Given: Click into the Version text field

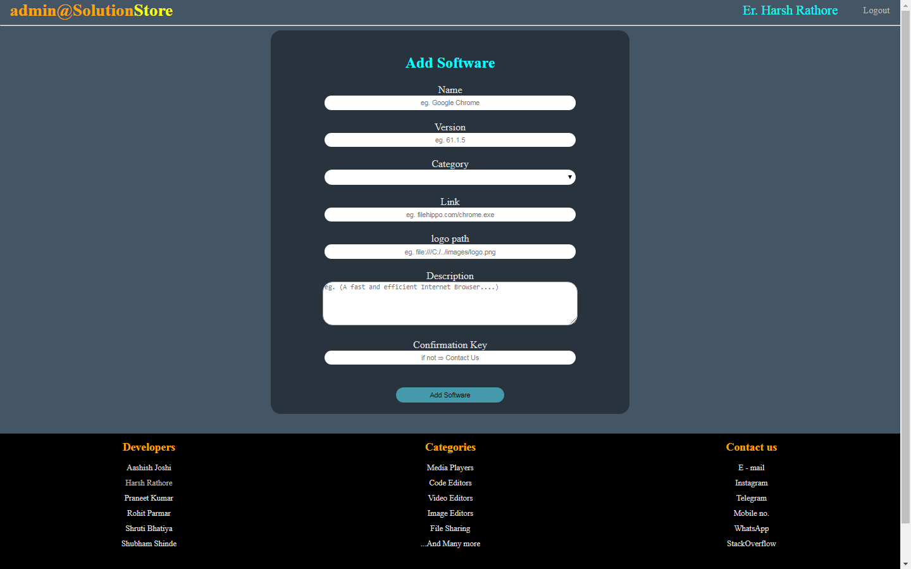Looking at the screenshot, I should click(x=450, y=140).
